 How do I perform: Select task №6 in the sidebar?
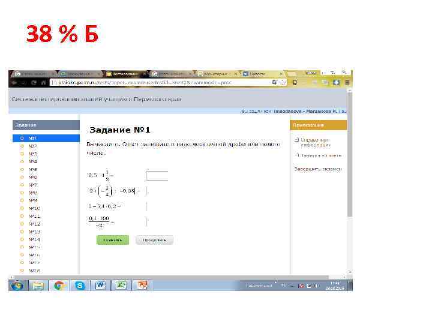(x=33, y=177)
